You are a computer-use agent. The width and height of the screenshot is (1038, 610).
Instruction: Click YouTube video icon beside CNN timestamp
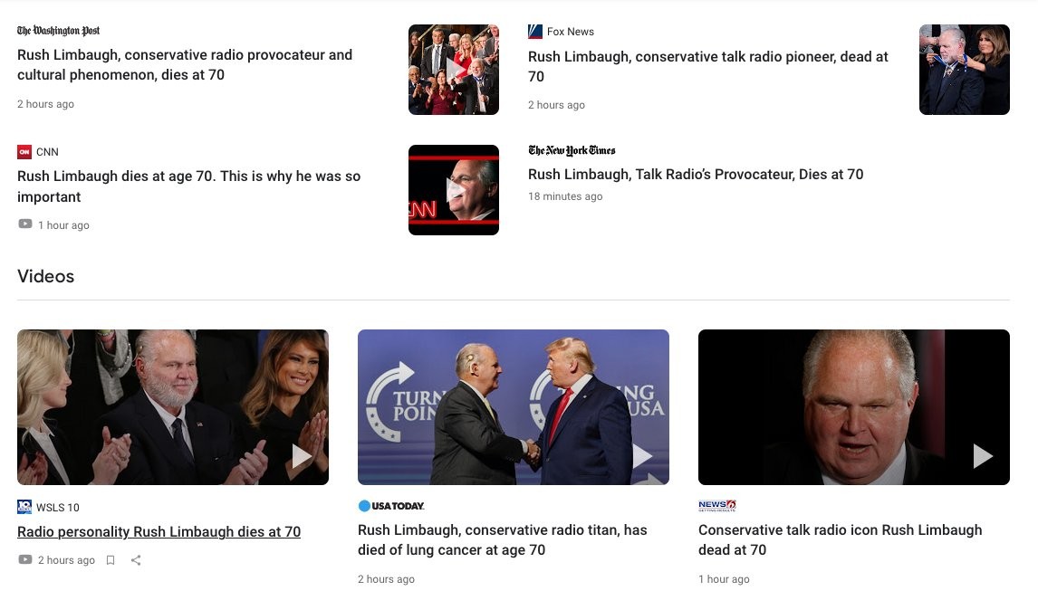pyautogui.click(x=25, y=224)
